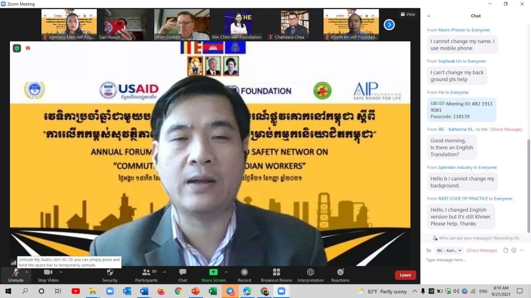This screenshot has height=298, width=531.
Task: Click the file attachment icon in chat
Action: (x=506, y=250)
